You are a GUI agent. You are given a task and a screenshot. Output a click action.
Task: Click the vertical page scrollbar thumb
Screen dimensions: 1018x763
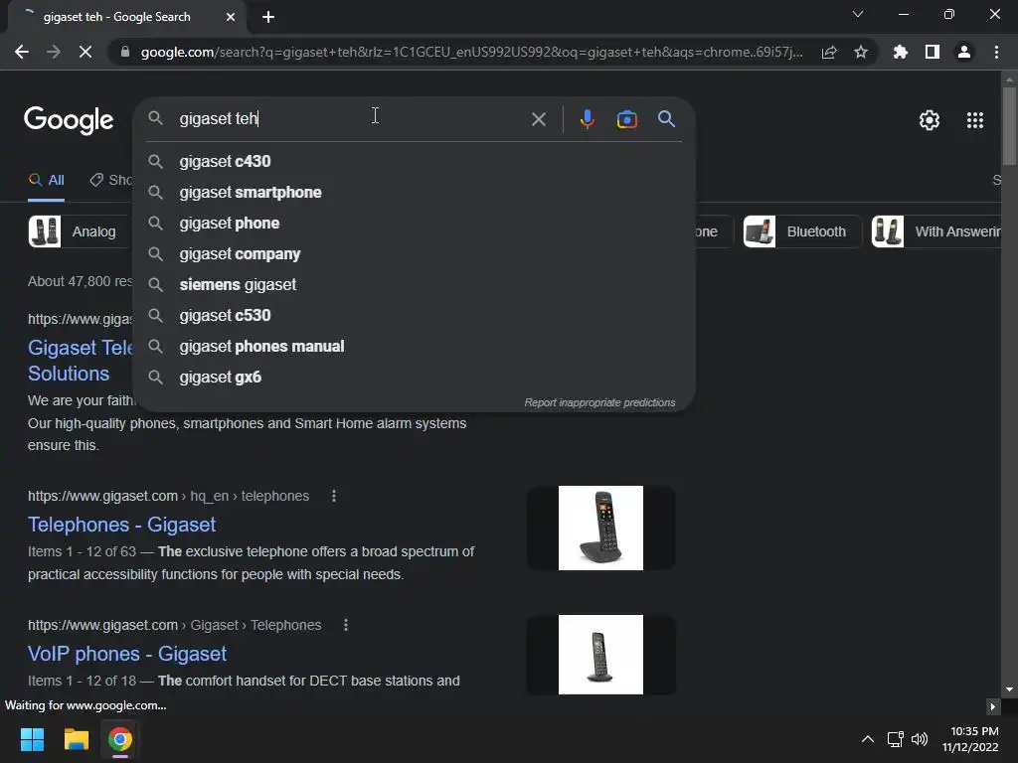click(x=1009, y=126)
